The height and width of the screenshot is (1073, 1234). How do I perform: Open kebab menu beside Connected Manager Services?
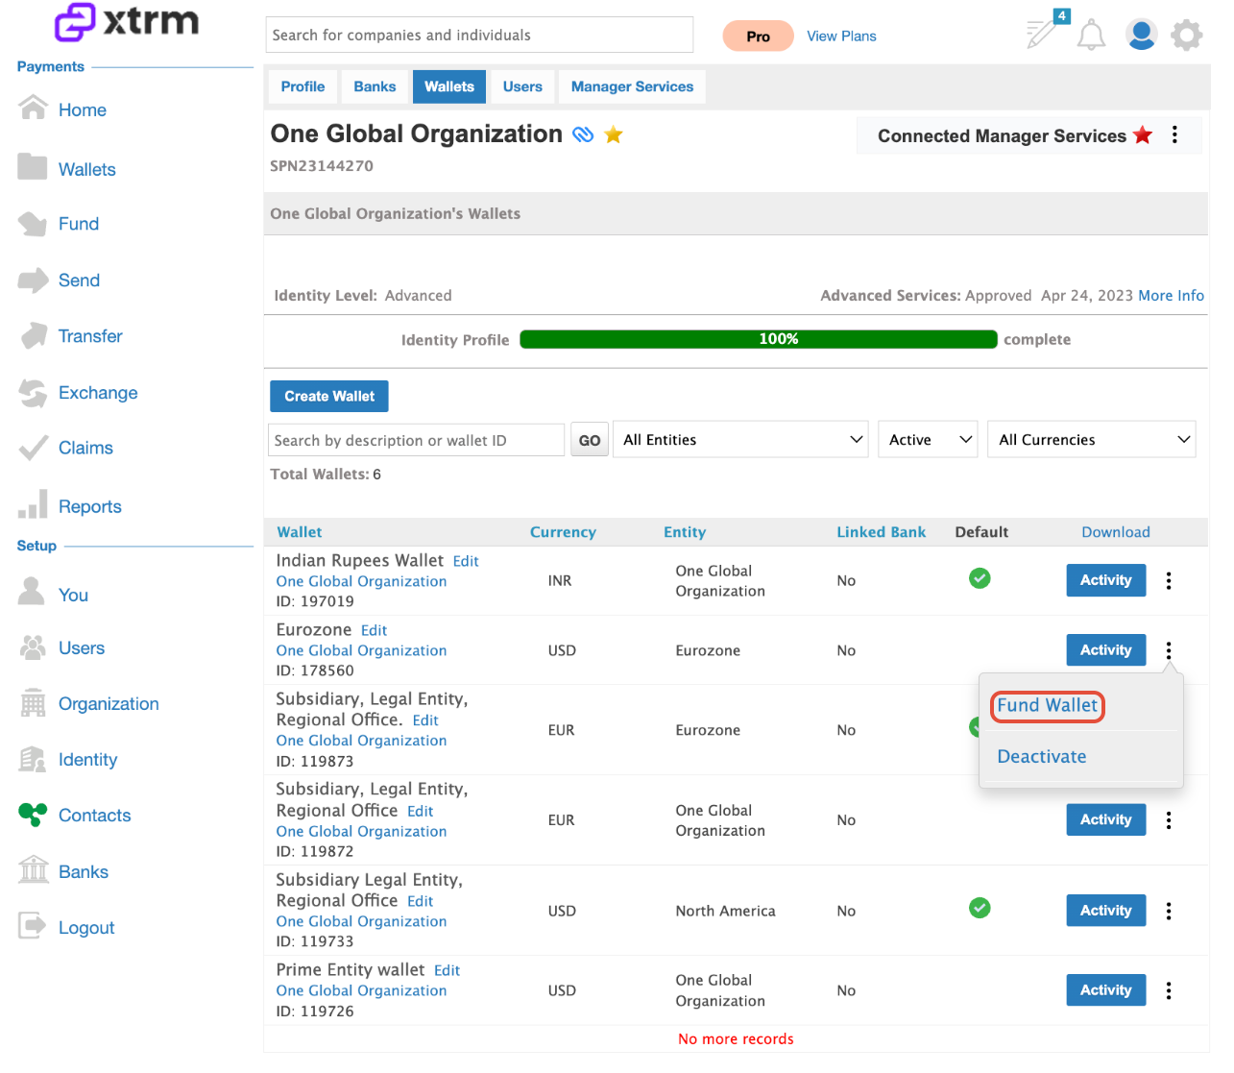pyautogui.click(x=1174, y=134)
